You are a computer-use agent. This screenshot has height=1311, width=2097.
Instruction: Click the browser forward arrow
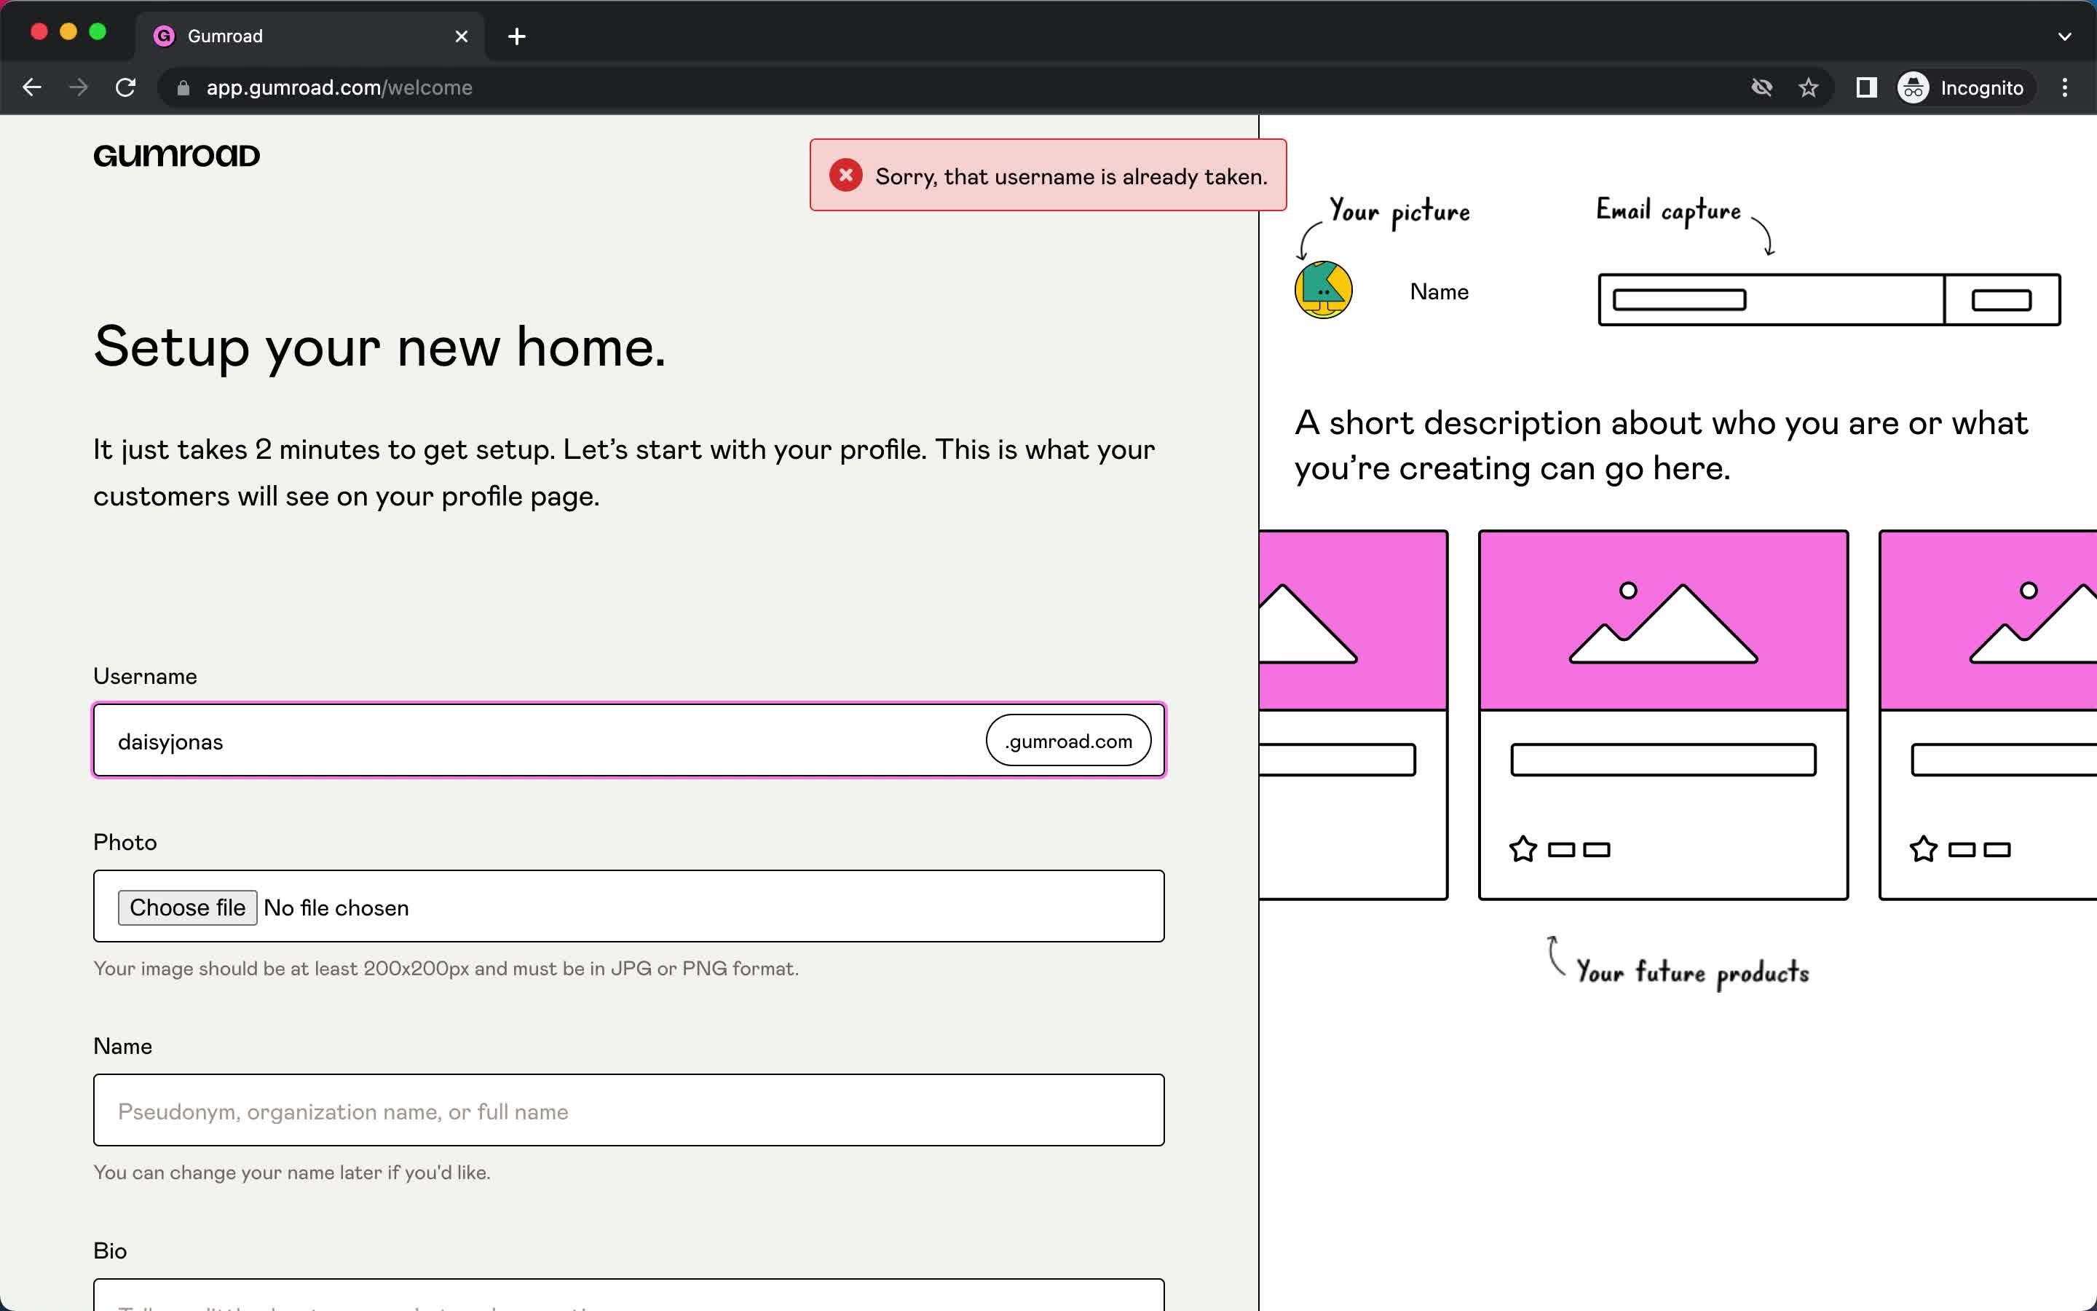(x=79, y=87)
